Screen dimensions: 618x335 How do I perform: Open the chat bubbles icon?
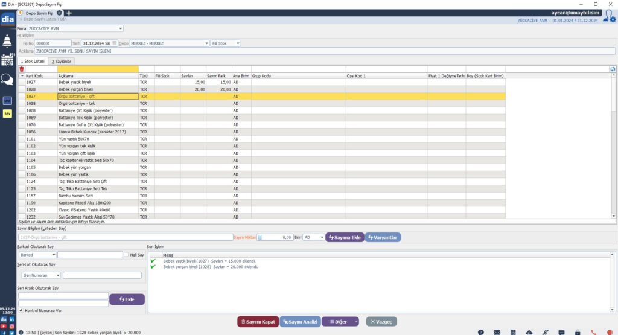pos(7,79)
